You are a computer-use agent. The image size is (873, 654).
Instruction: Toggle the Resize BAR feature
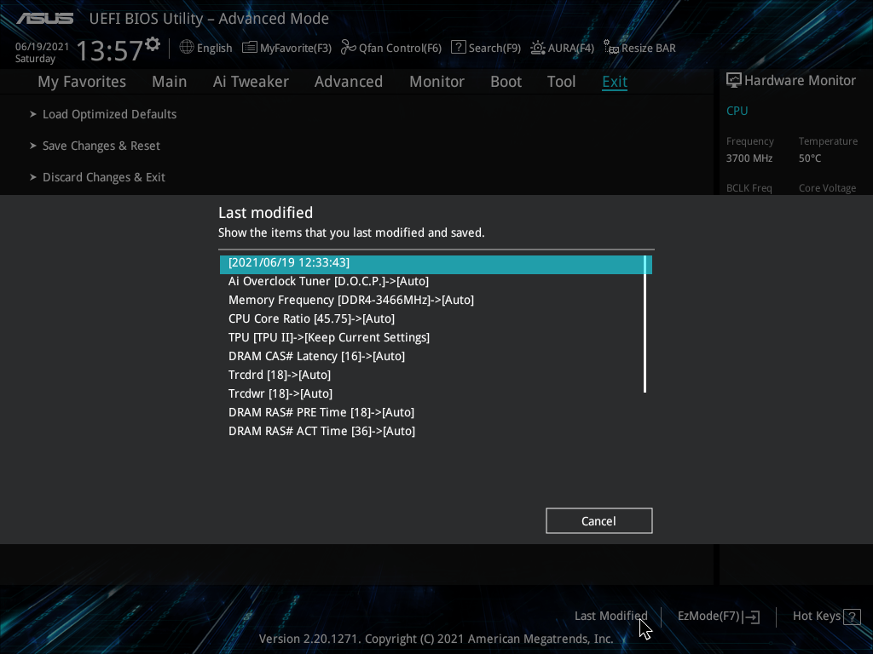click(x=639, y=48)
